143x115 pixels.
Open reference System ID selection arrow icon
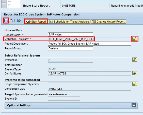click(x=135, y=60)
